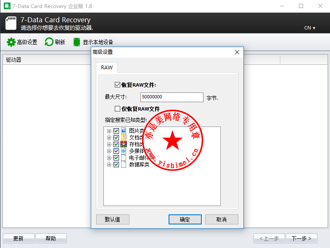Viewport: 330px width, 248px height.
Task: Confirm settings with the 确定 button
Action: [185, 219]
